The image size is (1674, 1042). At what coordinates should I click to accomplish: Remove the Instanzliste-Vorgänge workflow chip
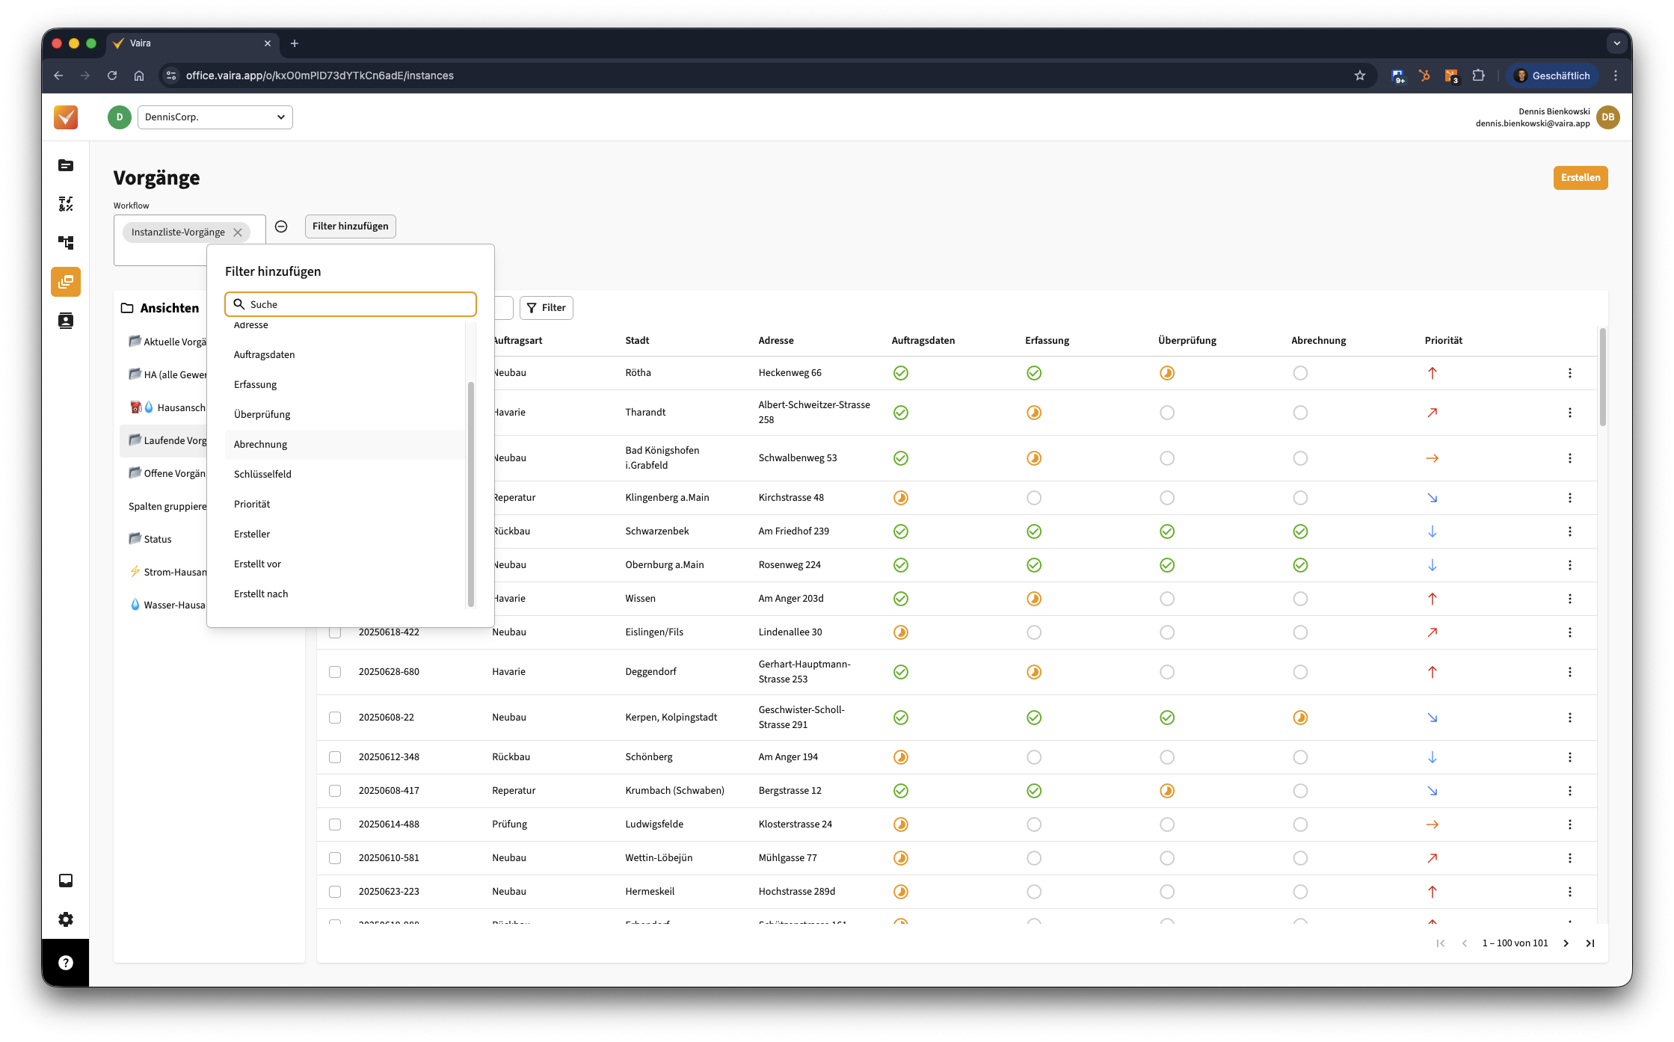coord(238,232)
